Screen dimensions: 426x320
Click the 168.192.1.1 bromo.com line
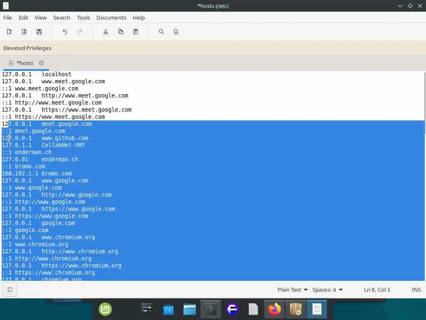coord(37,173)
